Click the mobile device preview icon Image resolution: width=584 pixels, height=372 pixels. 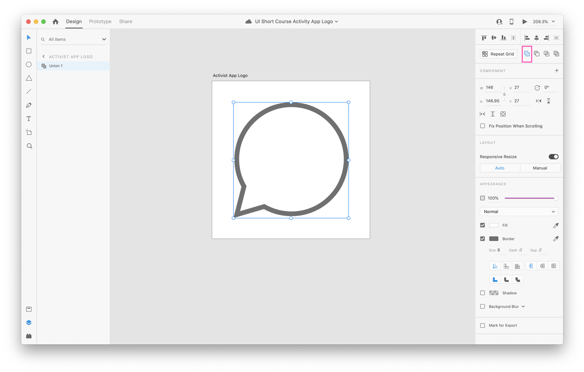(511, 21)
